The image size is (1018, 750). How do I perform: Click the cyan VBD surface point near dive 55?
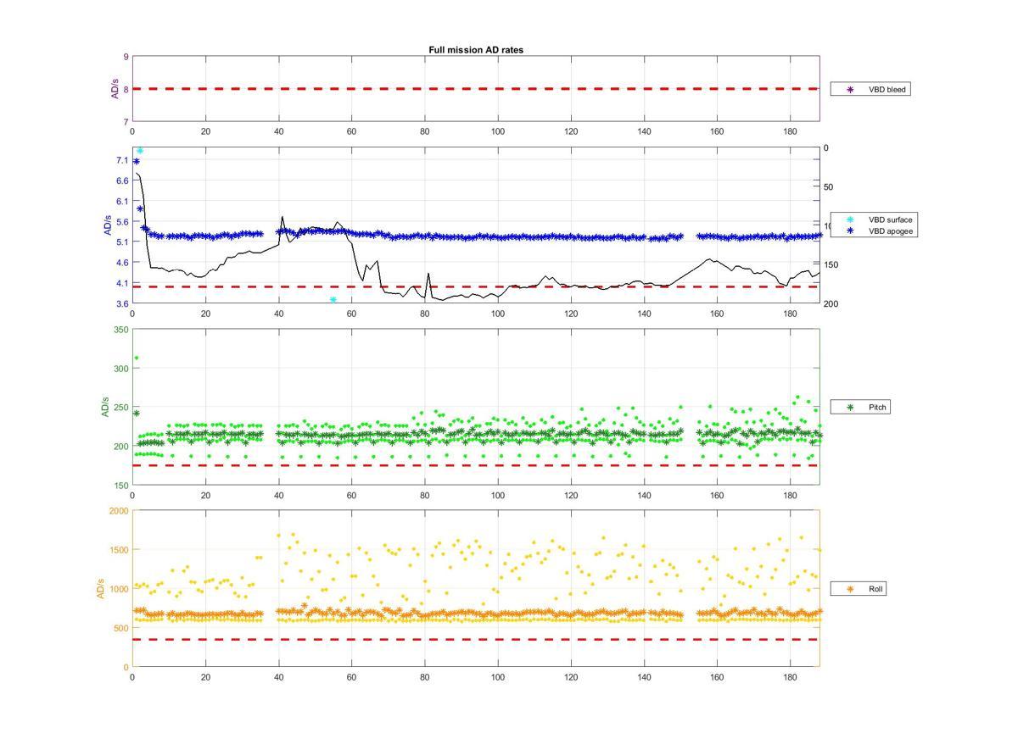tap(333, 300)
